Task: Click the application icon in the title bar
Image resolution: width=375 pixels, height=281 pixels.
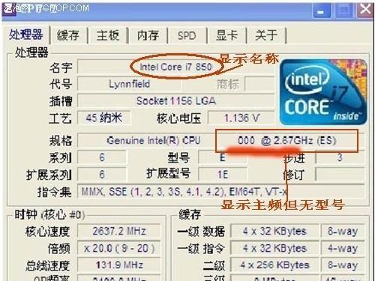Action: coord(8,10)
